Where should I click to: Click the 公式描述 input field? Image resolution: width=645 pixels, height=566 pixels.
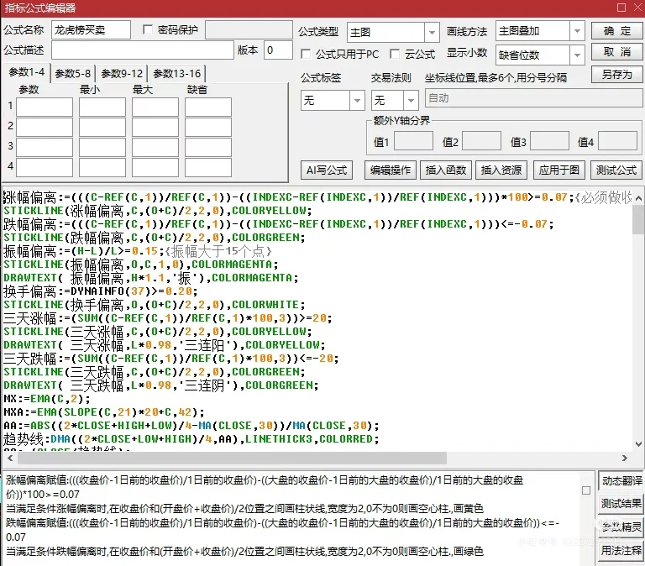(x=142, y=50)
